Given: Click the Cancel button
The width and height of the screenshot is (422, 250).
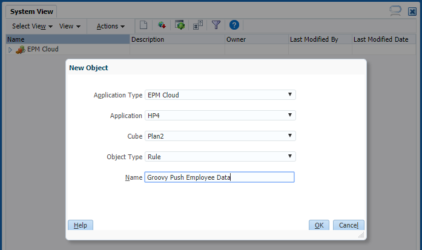Looking at the screenshot, I should pos(349,225).
